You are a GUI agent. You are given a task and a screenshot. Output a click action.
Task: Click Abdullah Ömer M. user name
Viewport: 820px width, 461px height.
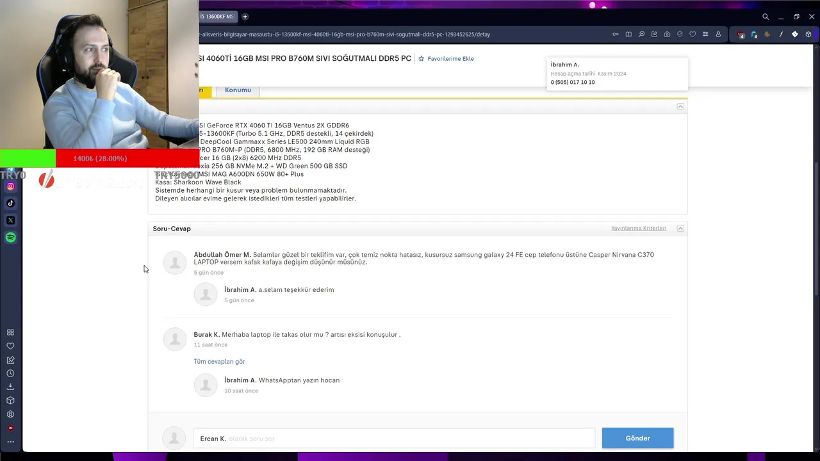pos(222,255)
